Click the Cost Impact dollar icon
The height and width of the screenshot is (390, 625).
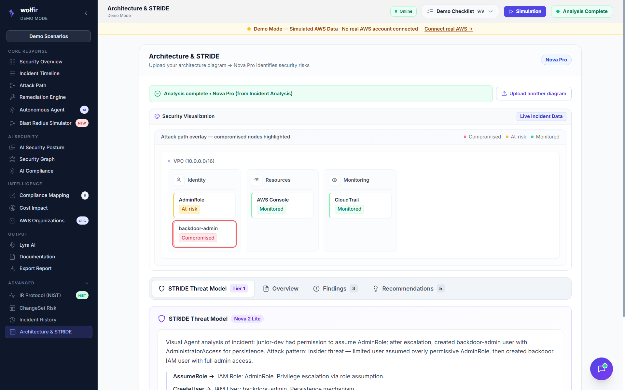[12, 208]
